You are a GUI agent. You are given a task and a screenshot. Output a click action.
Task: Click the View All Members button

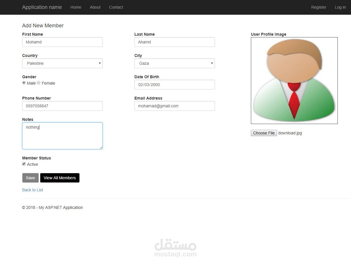coord(60,178)
